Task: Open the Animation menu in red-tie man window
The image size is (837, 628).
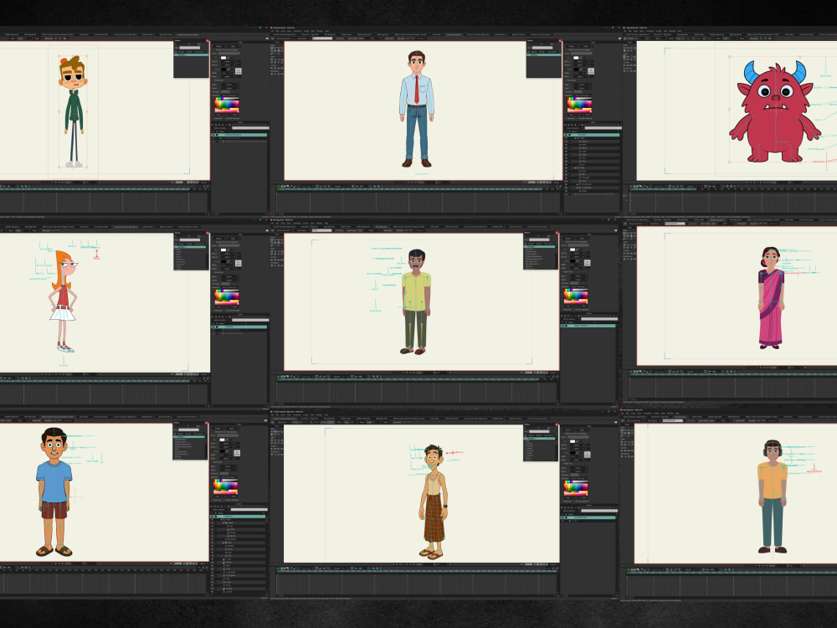Action: tap(297, 31)
